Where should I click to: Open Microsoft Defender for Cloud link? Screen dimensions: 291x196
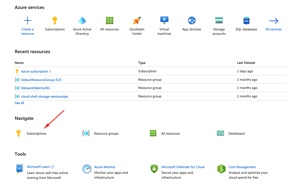(x=183, y=167)
